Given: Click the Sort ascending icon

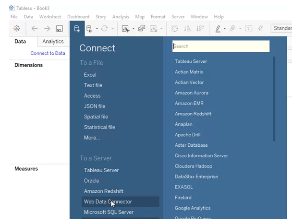Looking at the screenshot, I should coord(187,28).
